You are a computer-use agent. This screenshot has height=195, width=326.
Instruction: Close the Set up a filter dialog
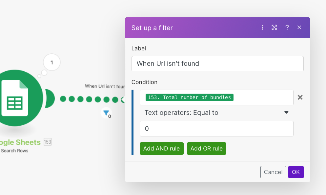click(299, 27)
